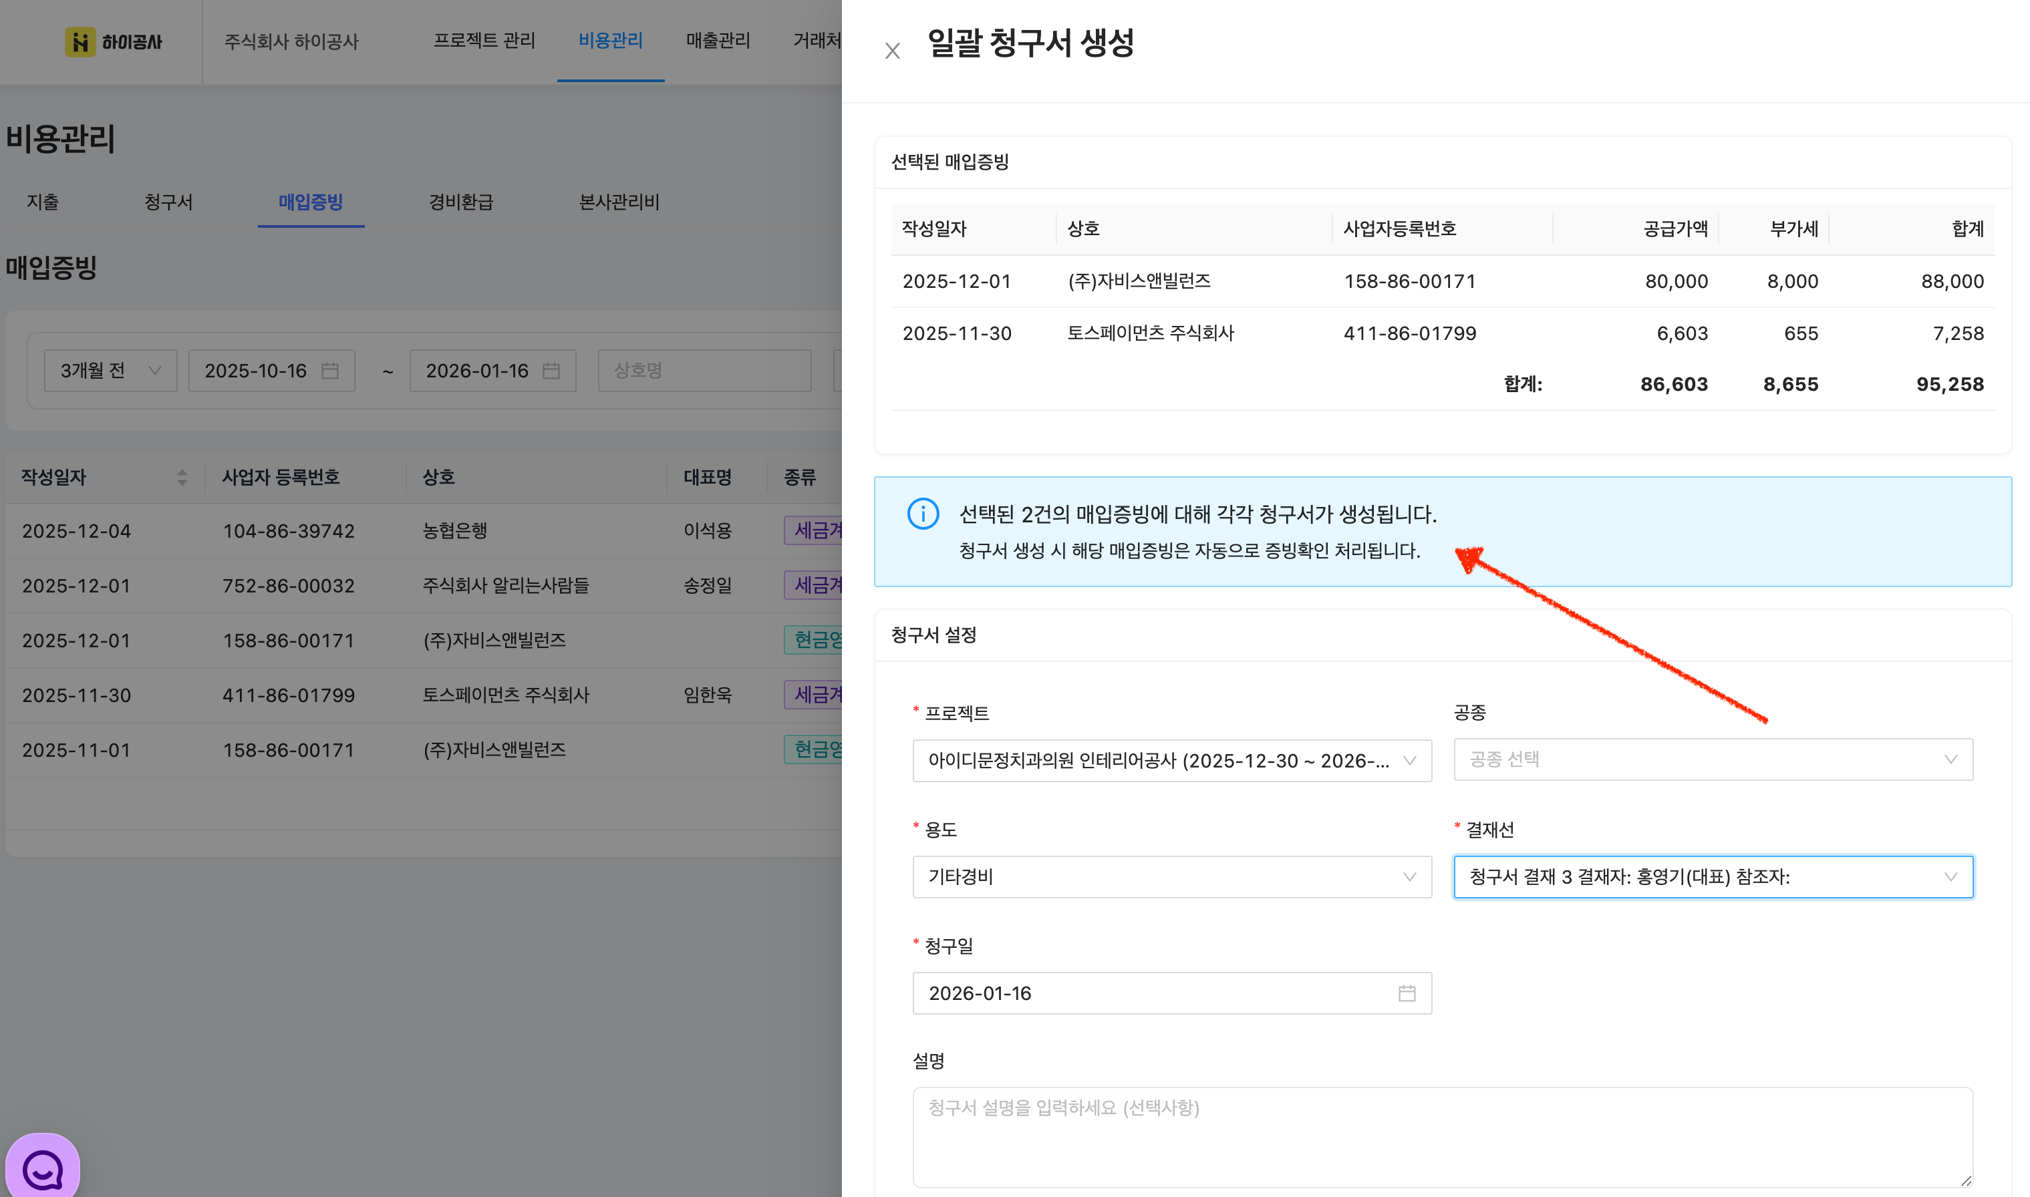
Task: Click calendar icon of start date 2025-10-16
Action: [330, 371]
